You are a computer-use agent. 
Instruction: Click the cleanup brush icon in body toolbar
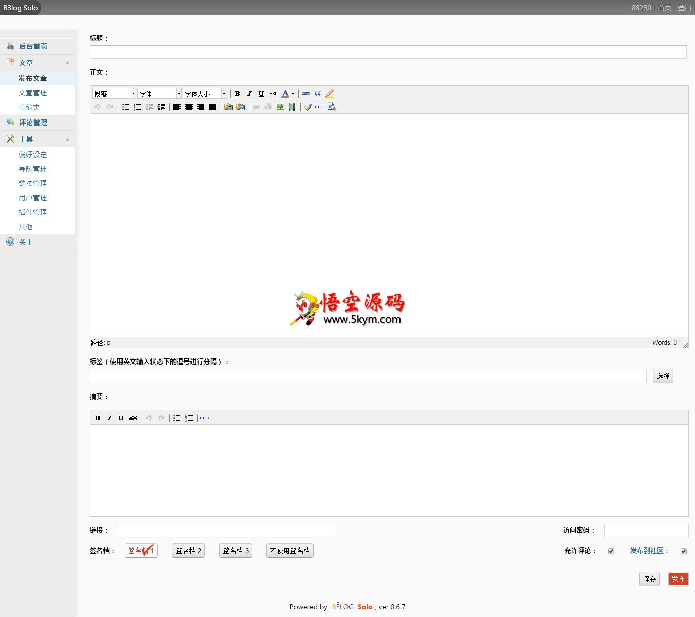(308, 107)
